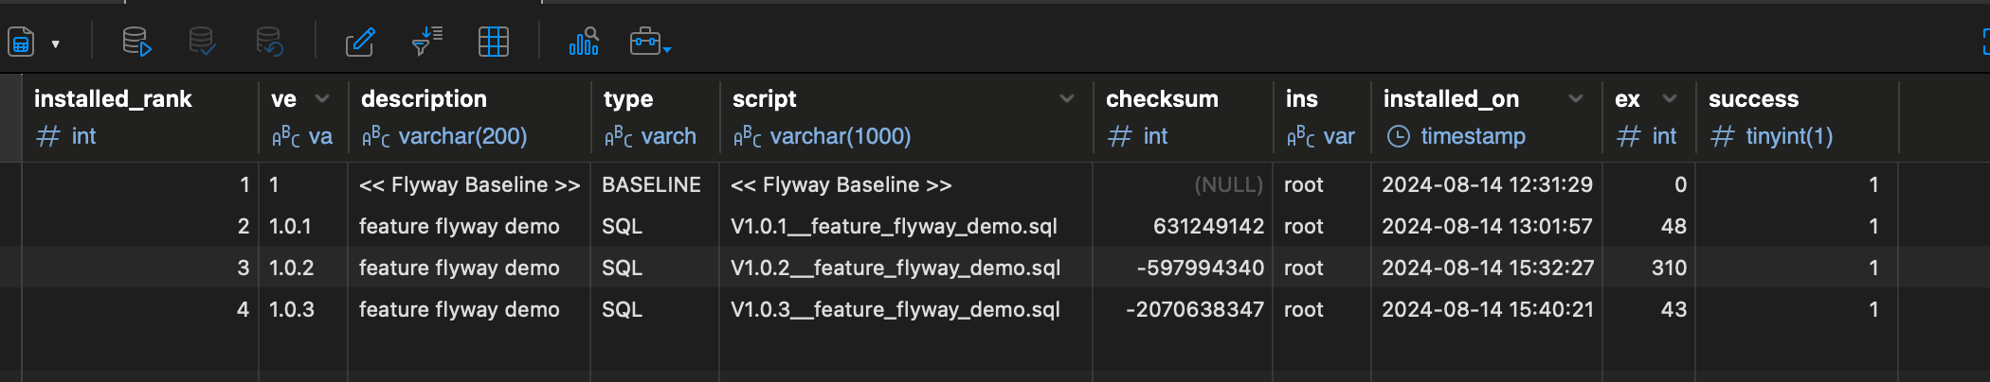Expand the script column header chevron

(x=1067, y=98)
